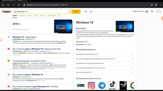Screen dimensions: 163x91
Task: Click the Windows 10 thumbnail in the info panel
Action: point(125,26)
